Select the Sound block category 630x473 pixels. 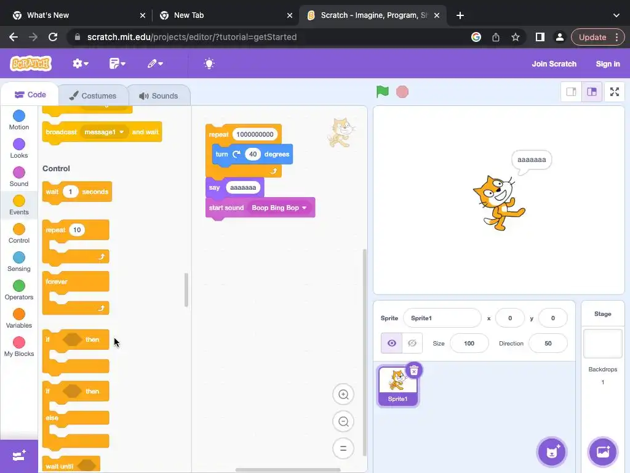point(19,177)
